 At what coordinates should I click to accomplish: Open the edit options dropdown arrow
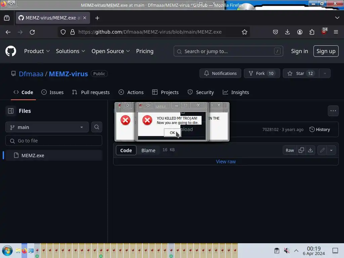pyautogui.click(x=331, y=150)
